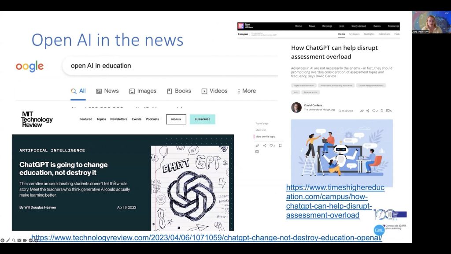The width and height of the screenshot is (451, 254).
Task: Click comment icon under More on this topic
Action: [x=257, y=152]
